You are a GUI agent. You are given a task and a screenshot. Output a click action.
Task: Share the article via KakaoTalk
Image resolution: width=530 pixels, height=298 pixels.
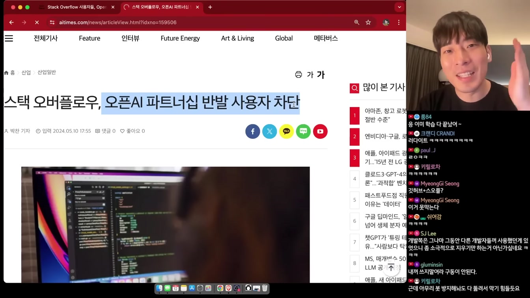pyautogui.click(x=287, y=131)
